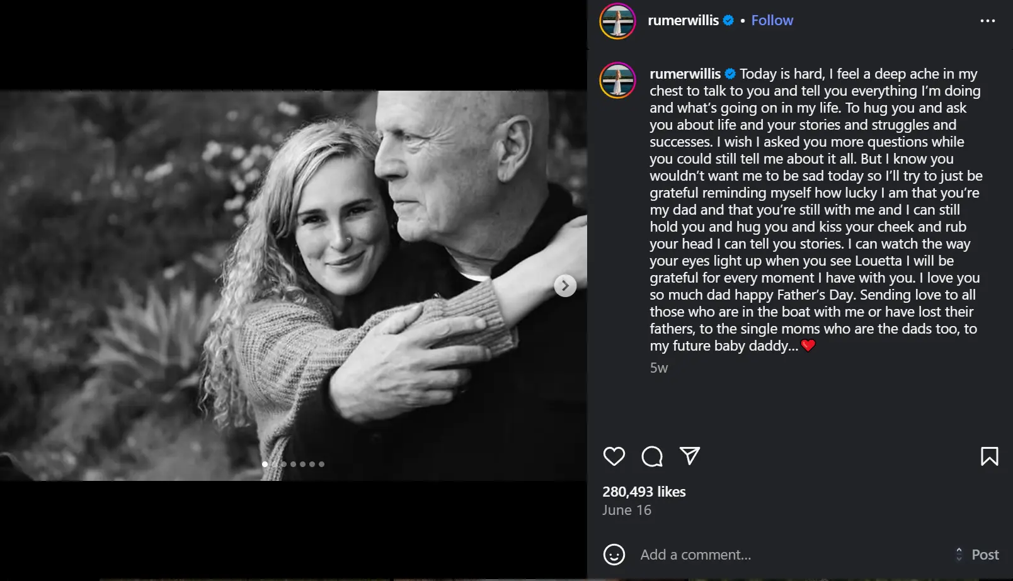Viewport: 1013px width, 581px height.
Task: View the 280,493 likes list
Action: coord(644,492)
